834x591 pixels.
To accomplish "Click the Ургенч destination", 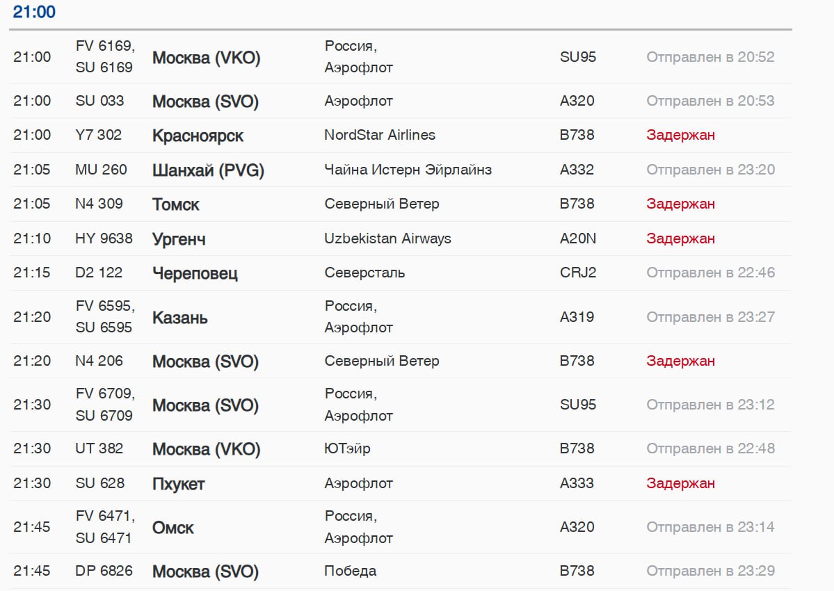I will [x=179, y=239].
